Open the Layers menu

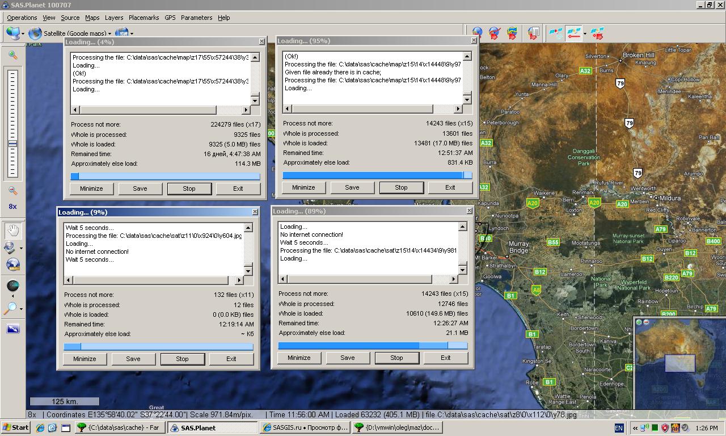point(114,18)
